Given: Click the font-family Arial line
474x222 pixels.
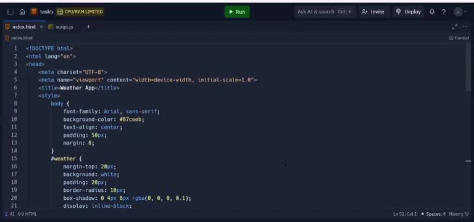Looking at the screenshot, I should 112,111.
